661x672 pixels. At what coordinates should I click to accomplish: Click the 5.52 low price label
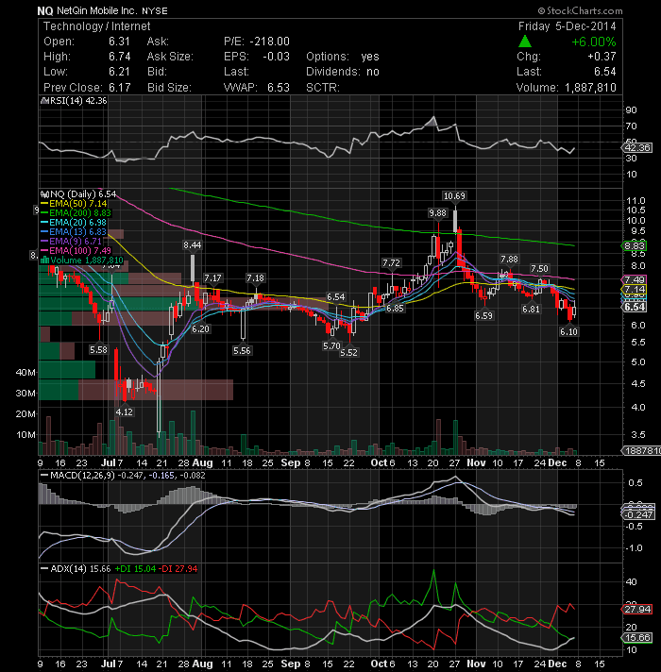click(348, 353)
